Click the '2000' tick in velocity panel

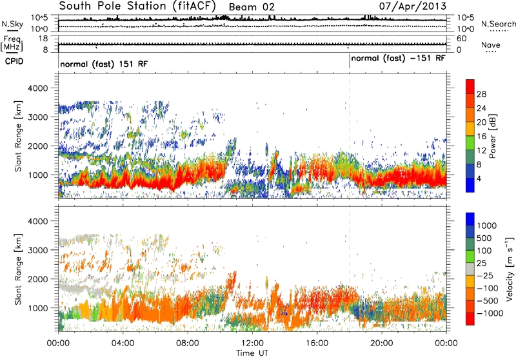coord(37,279)
